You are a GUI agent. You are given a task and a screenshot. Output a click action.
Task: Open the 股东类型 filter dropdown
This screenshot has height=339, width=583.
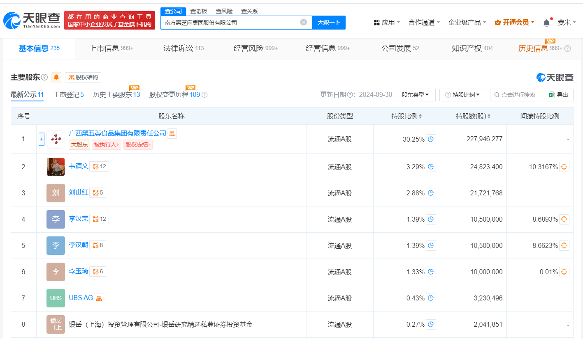pos(416,95)
